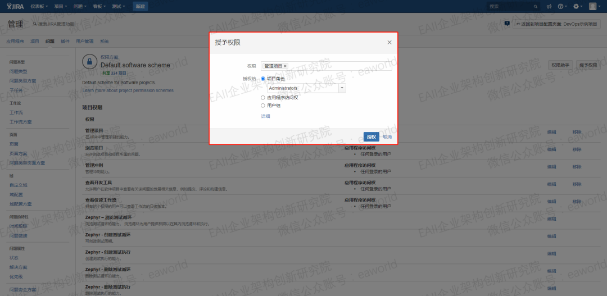Open 自定义域 in the sidebar
This screenshot has height=296, width=607.
(x=18, y=185)
